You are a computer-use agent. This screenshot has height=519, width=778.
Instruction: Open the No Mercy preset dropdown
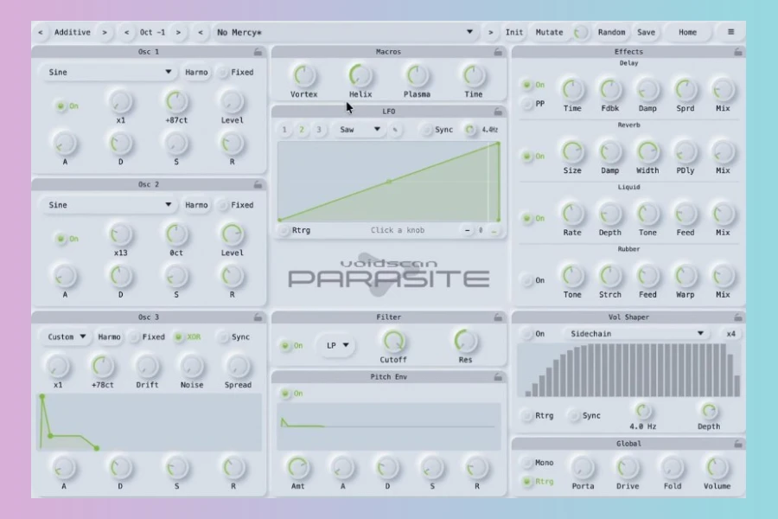[x=345, y=32]
